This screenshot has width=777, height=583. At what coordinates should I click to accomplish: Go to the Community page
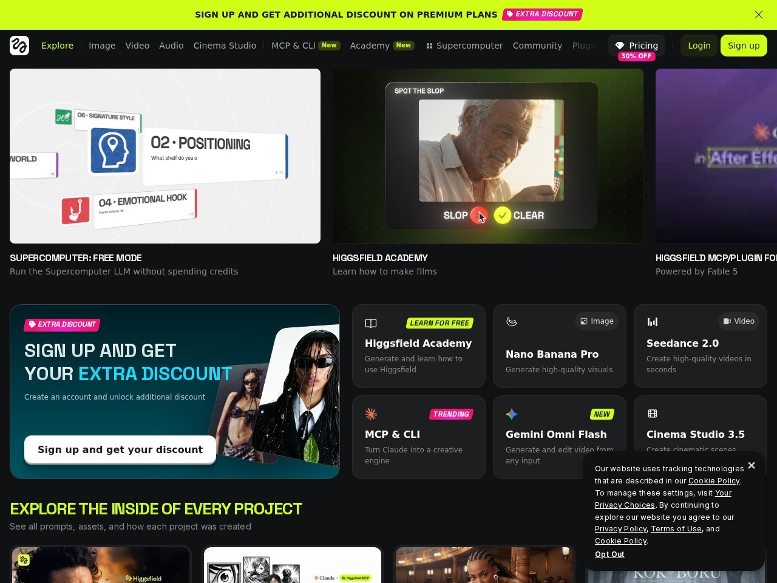click(x=537, y=46)
